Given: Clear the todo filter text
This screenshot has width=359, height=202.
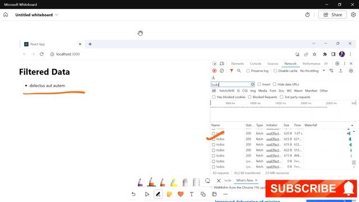Looking at the screenshot, I should coord(252,85).
